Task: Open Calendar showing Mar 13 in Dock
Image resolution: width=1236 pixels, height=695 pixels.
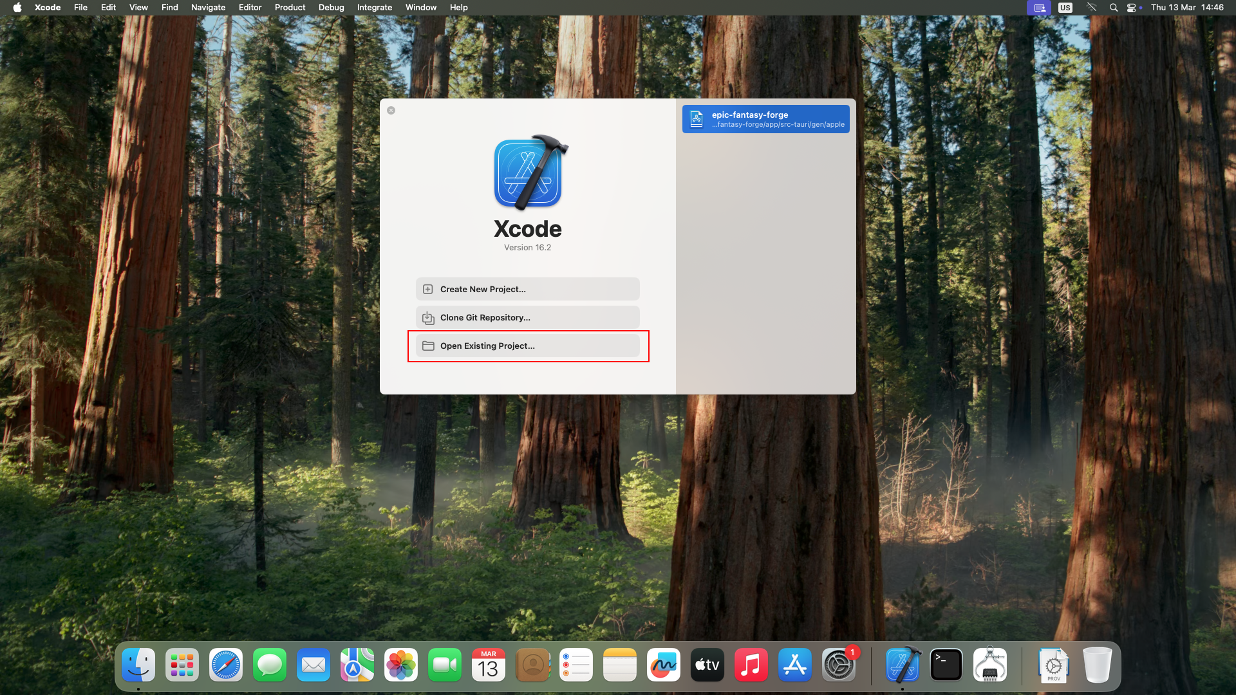Action: 489,665
